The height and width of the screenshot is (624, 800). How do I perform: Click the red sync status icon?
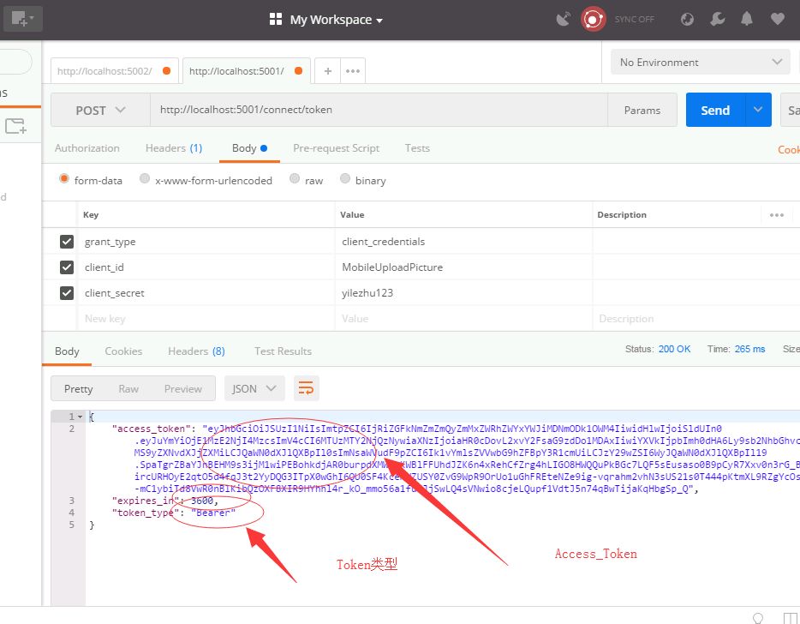(593, 19)
